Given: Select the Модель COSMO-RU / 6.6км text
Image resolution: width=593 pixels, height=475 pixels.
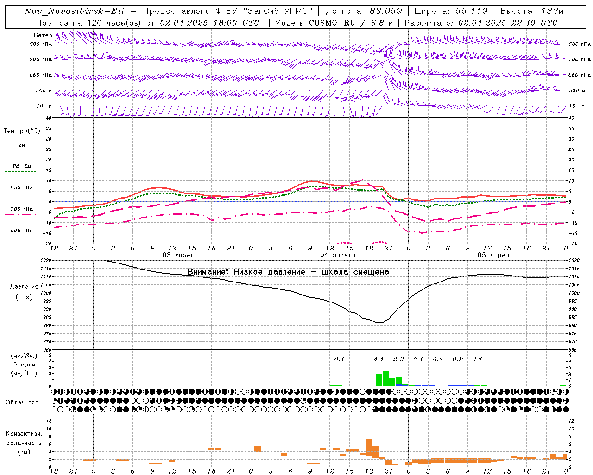Looking at the screenshot, I should 334,23.
